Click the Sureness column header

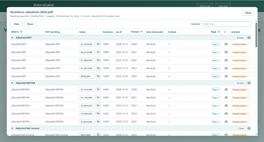point(108,32)
